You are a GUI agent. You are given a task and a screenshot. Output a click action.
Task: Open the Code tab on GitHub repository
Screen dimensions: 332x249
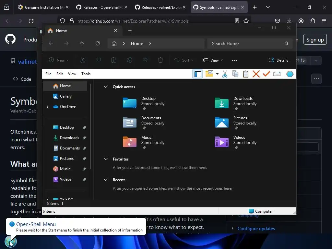pos(22,79)
